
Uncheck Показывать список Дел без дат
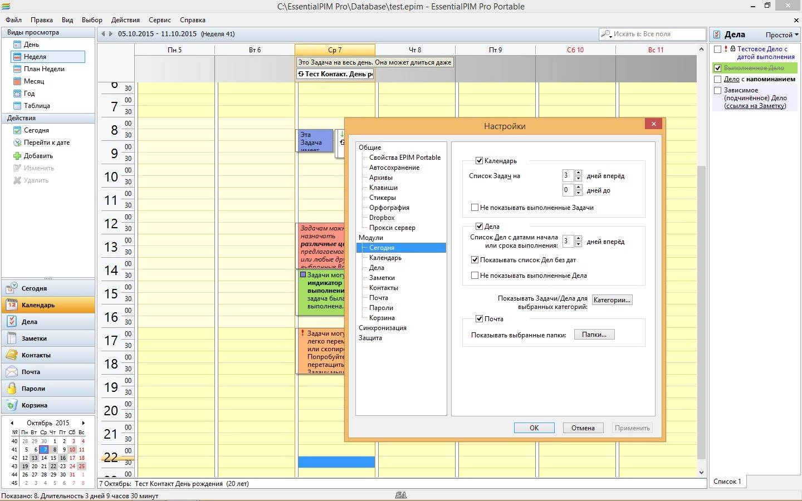pyautogui.click(x=475, y=260)
